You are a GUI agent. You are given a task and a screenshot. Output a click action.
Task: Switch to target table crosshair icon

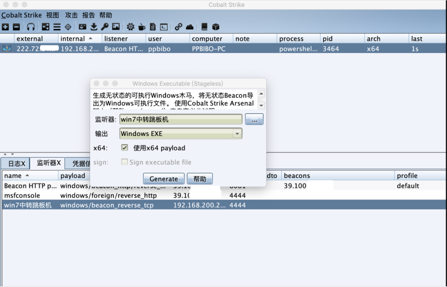(x=68, y=27)
